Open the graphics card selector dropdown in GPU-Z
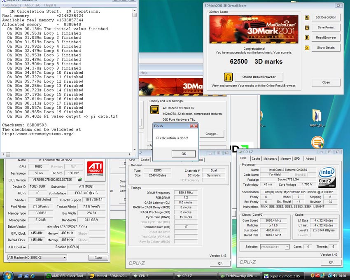350x280 pixels. point(37,257)
